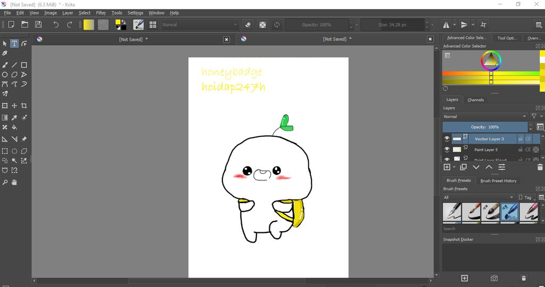The height and width of the screenshot is (287, 545).
Task: Select the Ellipse tool
Action: (x=4, y=74)
